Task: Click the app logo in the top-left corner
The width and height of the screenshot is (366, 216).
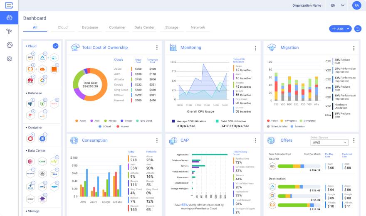Action: tap(9, 5)
